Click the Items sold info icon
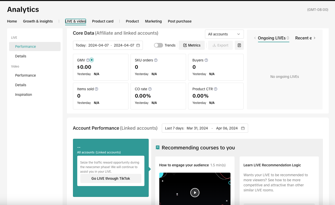The height and width of the screenshot is (205, 335). tap(96, 89)
